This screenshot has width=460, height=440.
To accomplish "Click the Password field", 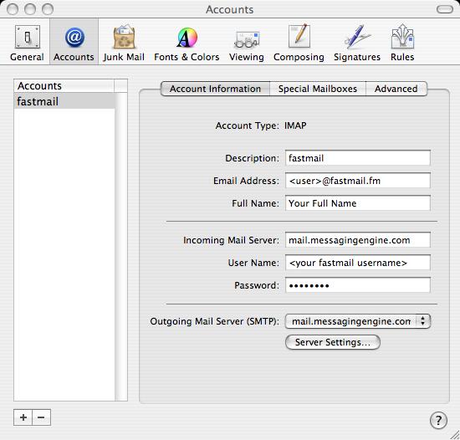I will (358, 285).
